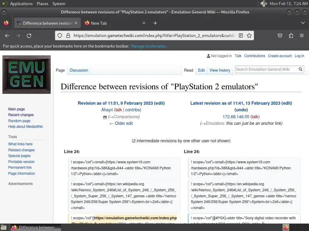The height and width of the screenshot is (231, 309).
Task: Open the Printable version link
Action: tap(21, 162)
